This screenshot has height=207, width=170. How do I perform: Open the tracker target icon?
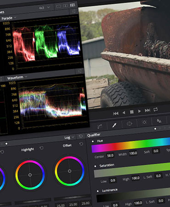click(x=144, y=122)
